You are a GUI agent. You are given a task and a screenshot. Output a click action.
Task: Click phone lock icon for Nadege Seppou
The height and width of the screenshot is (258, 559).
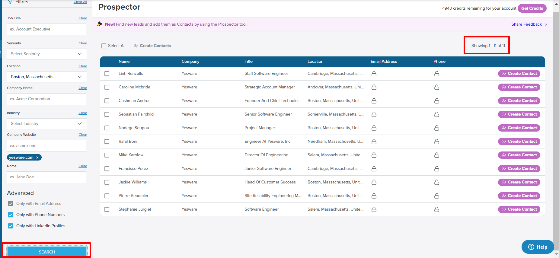point(436,128)
